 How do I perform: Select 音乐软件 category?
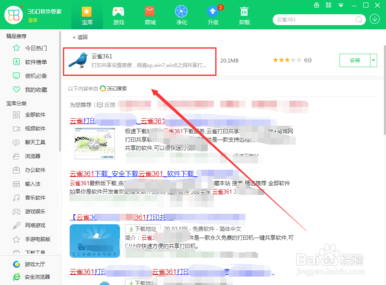(x=29, y=197)
